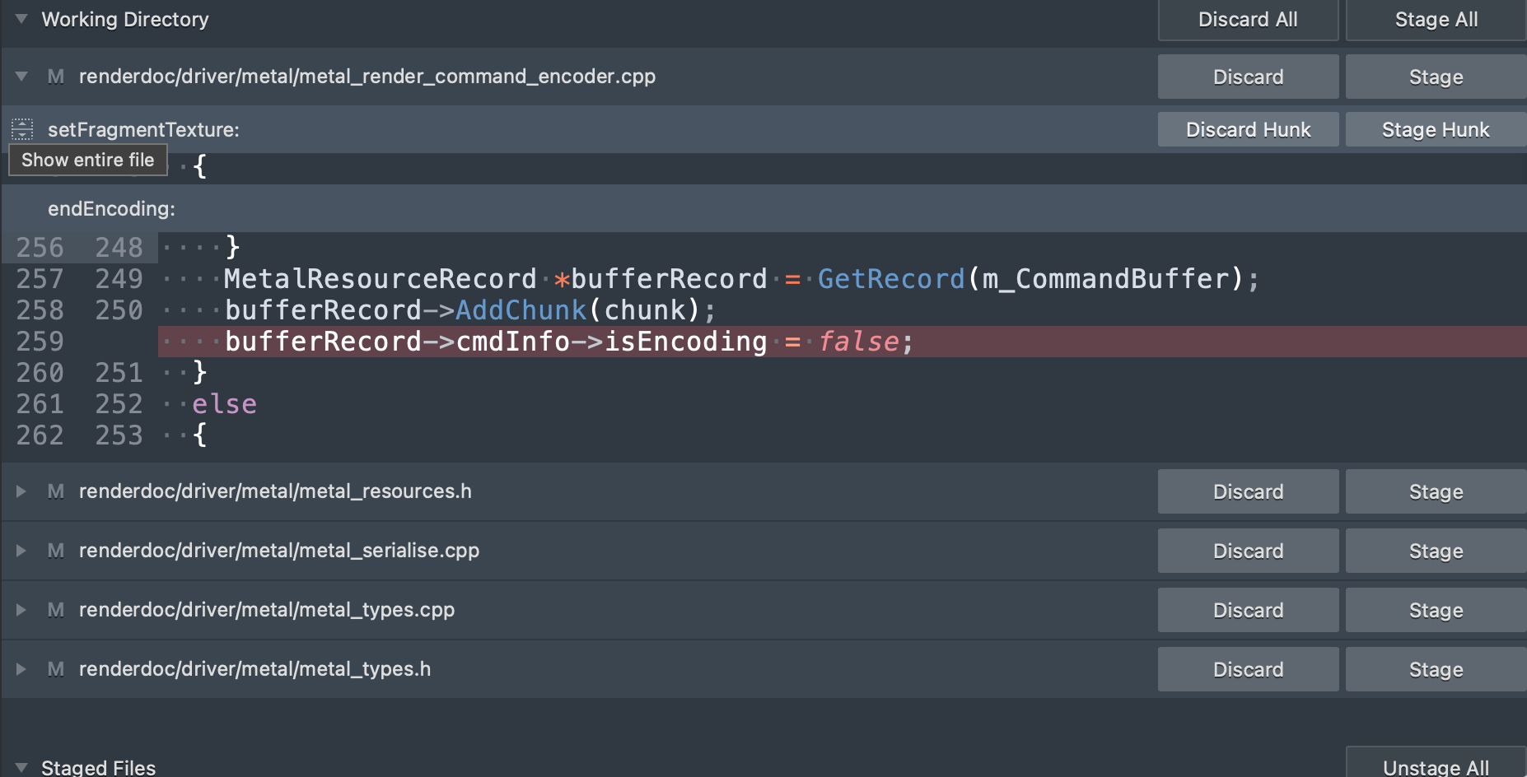Image resolution: width=1527 pixels, height=777 pixels.
Task: Collapse the Working Directory section
Action: click(x=20, y=19)
